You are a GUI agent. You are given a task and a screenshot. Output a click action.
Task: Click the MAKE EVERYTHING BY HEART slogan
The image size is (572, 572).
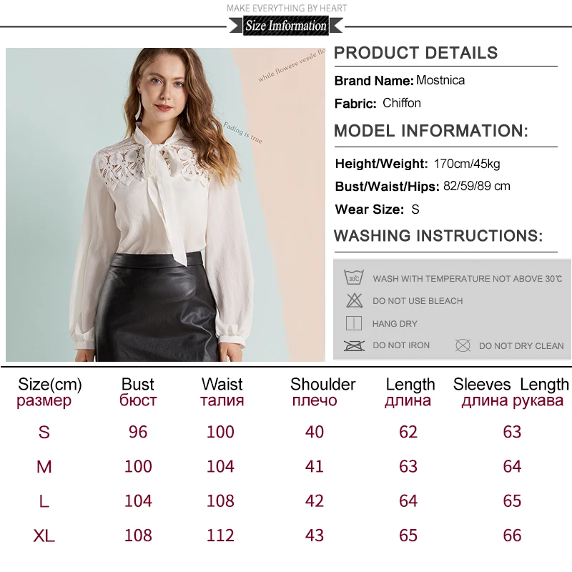pyautogui.click(x=287, y=8)
